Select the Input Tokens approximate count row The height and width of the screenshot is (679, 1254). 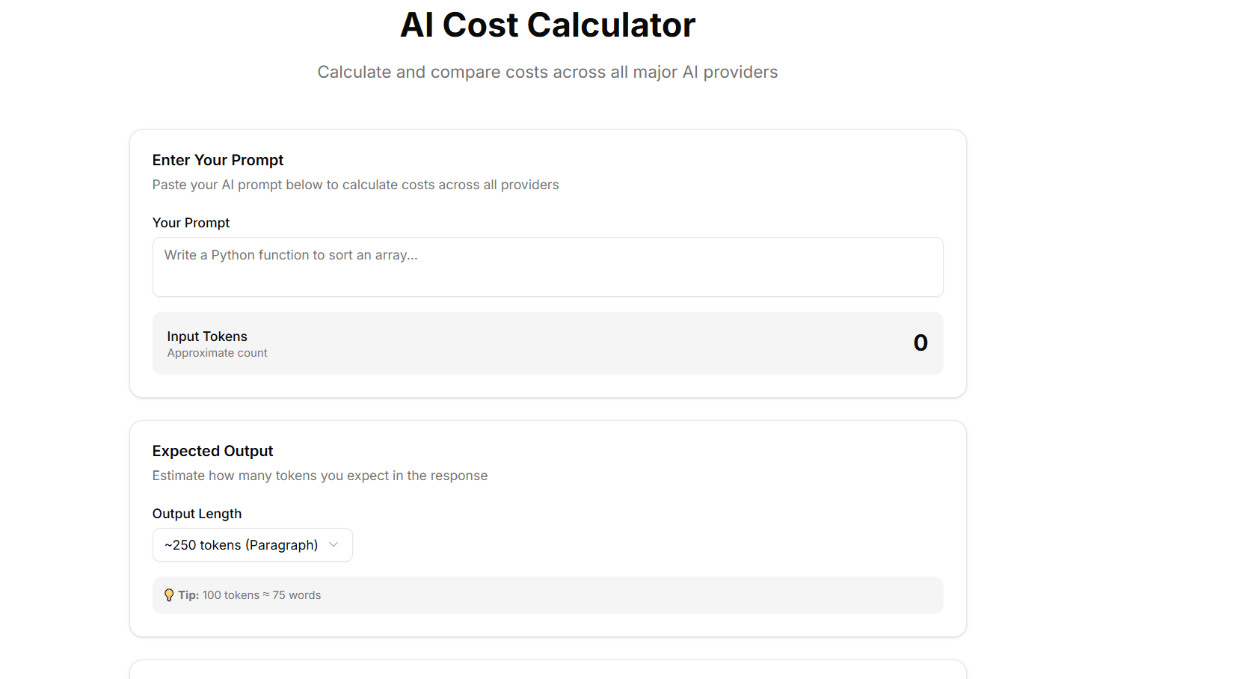coord(547,342)
